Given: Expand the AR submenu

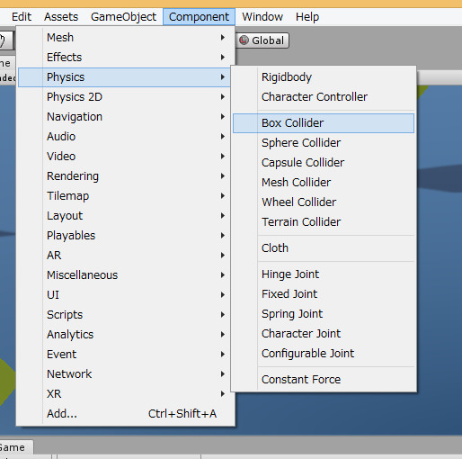Looking at the screenshot, I should pos(124,256).
